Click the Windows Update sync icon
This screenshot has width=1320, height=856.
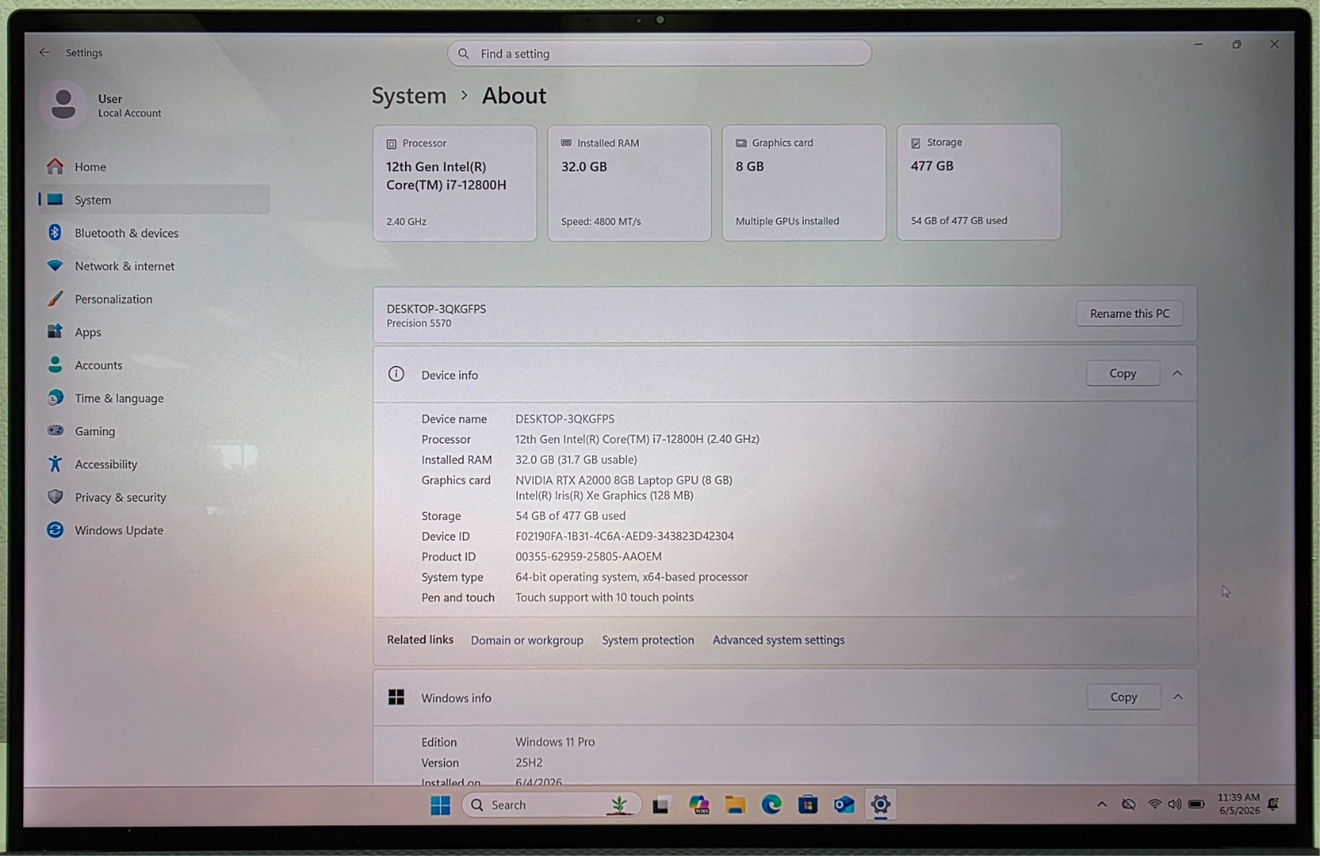coord(55,529)
